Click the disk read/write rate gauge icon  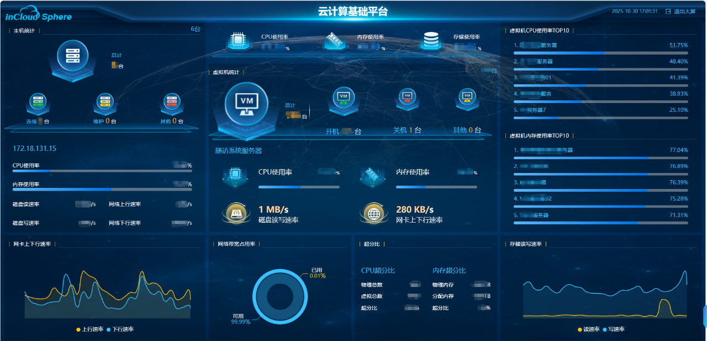click(235, 213)
